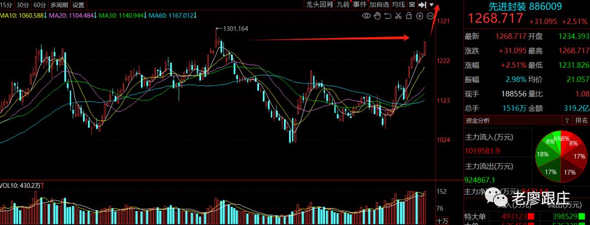Select the scissors cut tool
The image size is (590, 225).
tap(398, 16)
